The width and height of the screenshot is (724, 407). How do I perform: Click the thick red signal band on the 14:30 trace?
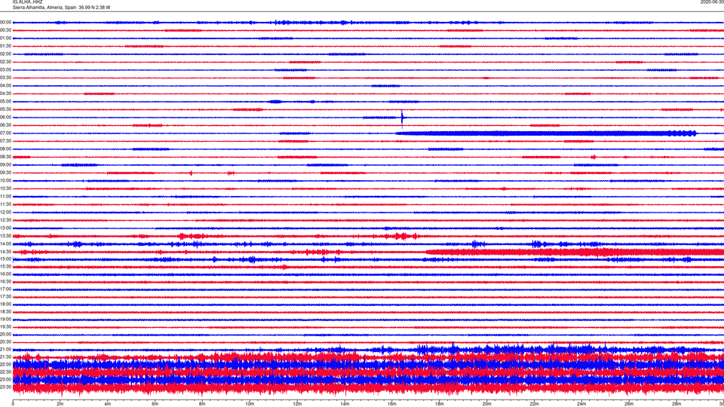pos(575,252)
